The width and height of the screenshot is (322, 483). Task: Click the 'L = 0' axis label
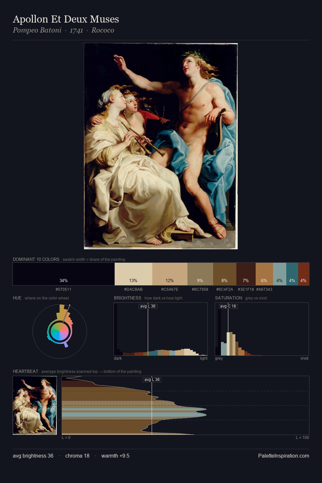[x=66, y=438]
